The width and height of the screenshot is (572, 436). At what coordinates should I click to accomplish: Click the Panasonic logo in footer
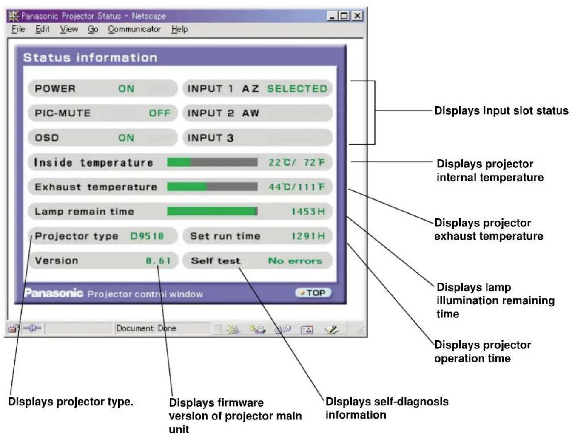point(54,293)
